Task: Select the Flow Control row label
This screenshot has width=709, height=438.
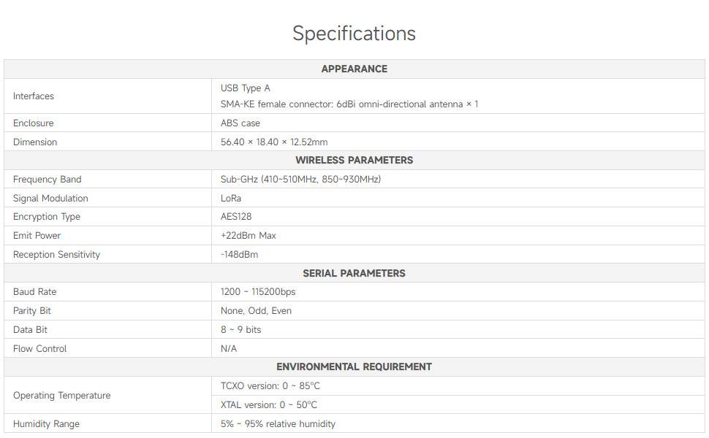Action: pos(39,349)
